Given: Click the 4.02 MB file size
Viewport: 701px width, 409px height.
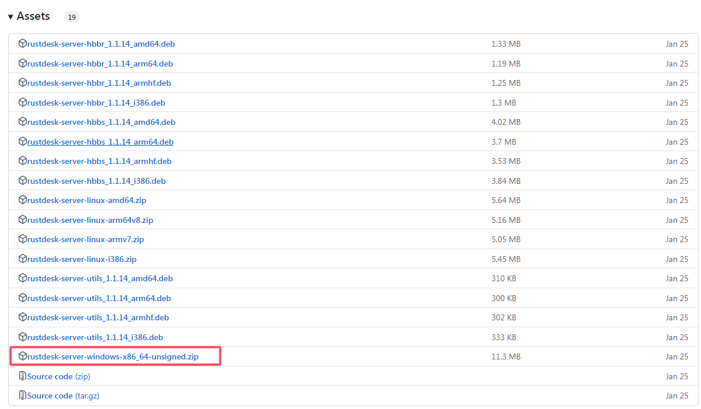Looking at the screenshot, I should click(506, 122).
